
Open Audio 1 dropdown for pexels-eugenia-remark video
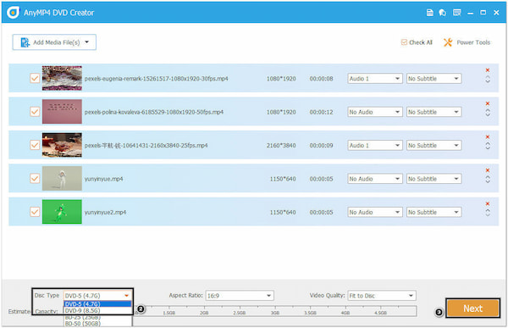coord(375,79)
